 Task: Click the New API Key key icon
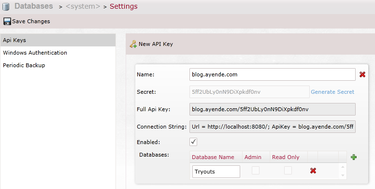pyautogui.click(x=133, y=44)
